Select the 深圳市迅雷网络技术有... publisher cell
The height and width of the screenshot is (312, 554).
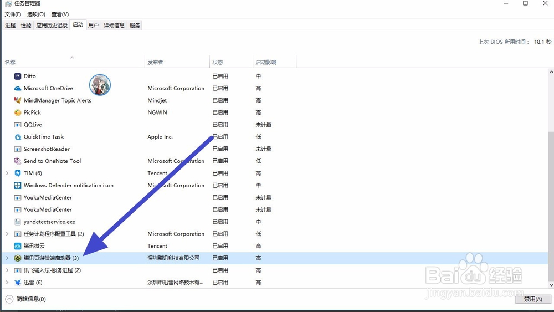click(176, 282)
